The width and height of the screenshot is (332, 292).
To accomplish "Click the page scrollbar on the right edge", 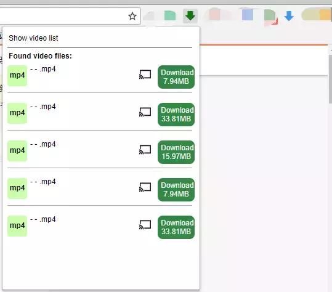I will pos(330,79).
